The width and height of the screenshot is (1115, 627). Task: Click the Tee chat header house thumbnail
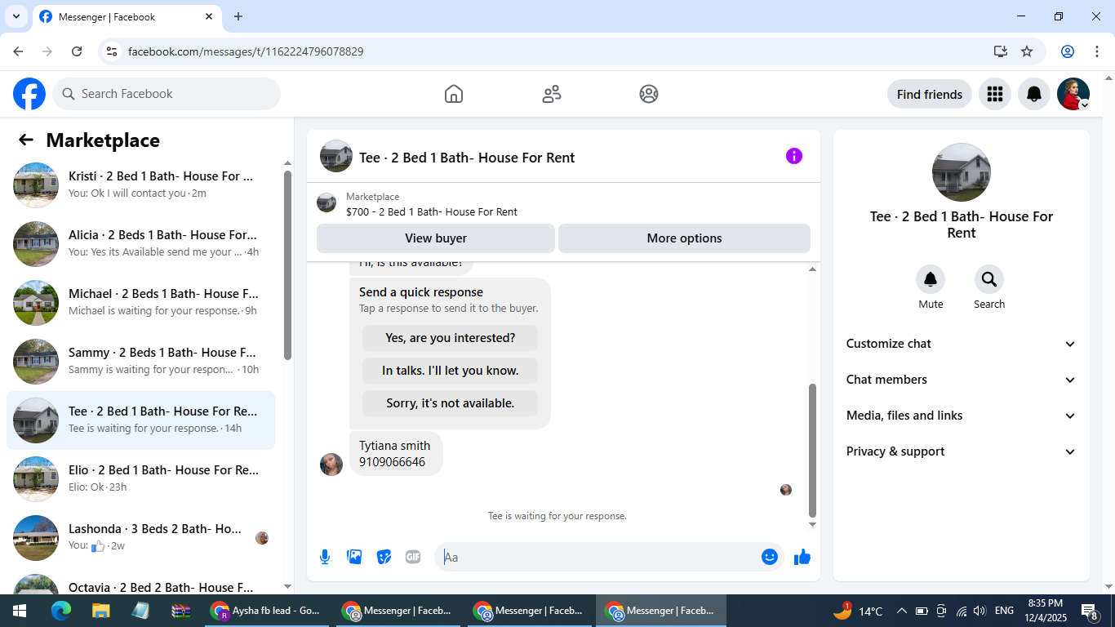tap(336, 156)
